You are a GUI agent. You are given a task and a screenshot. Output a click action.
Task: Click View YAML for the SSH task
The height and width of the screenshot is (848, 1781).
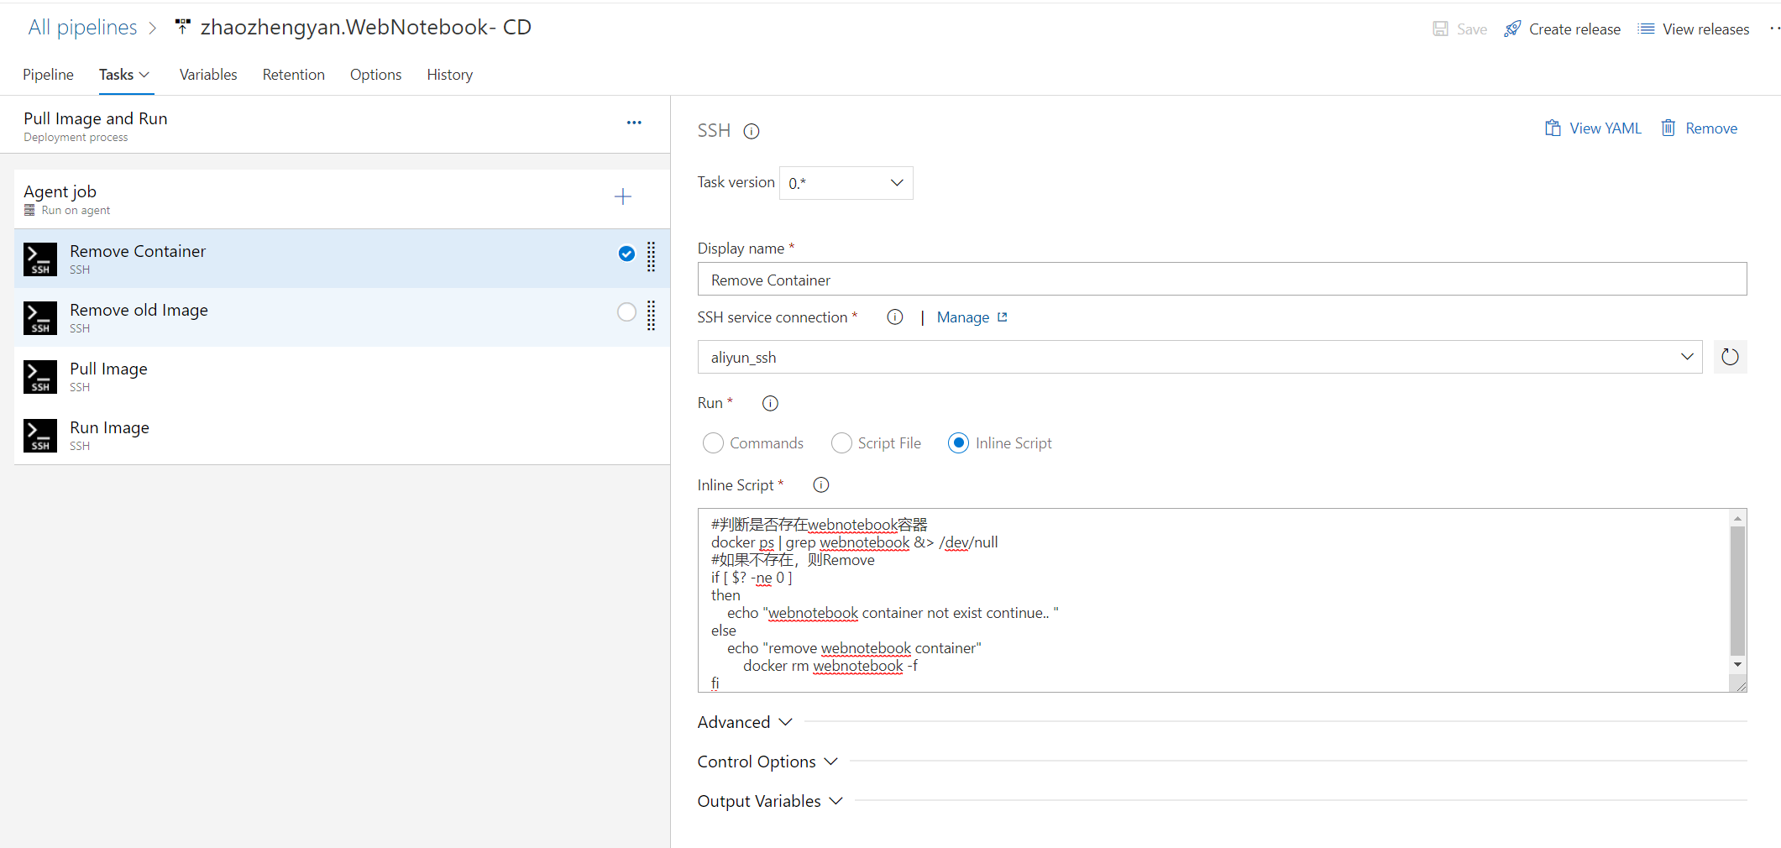click(x=1593, y=128)
